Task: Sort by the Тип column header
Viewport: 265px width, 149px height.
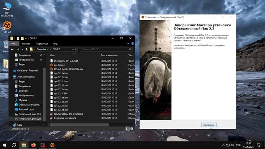Action: coord(131,55)
